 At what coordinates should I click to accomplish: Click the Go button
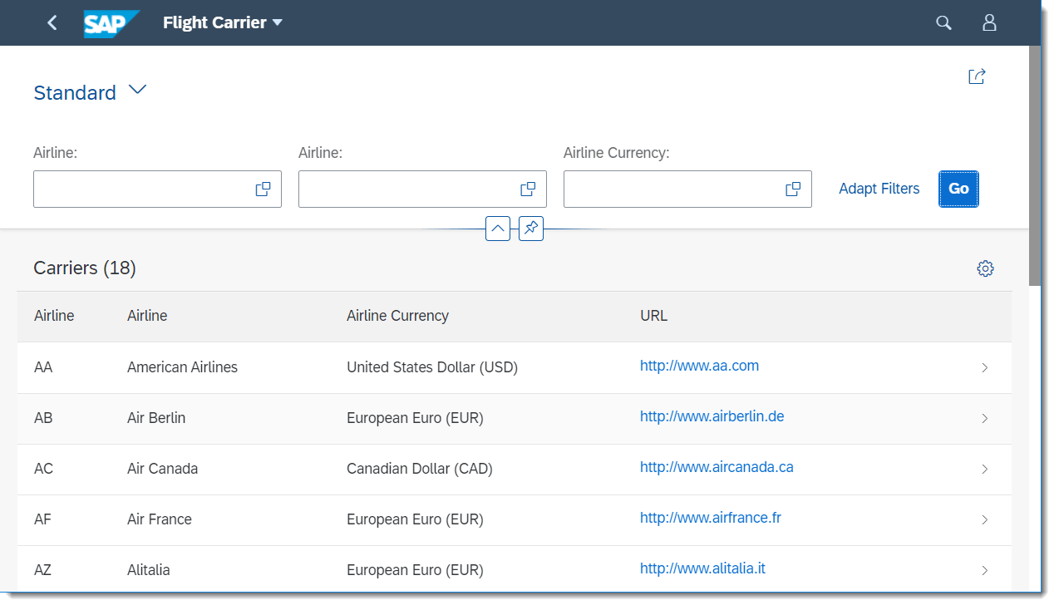(958, 189)
